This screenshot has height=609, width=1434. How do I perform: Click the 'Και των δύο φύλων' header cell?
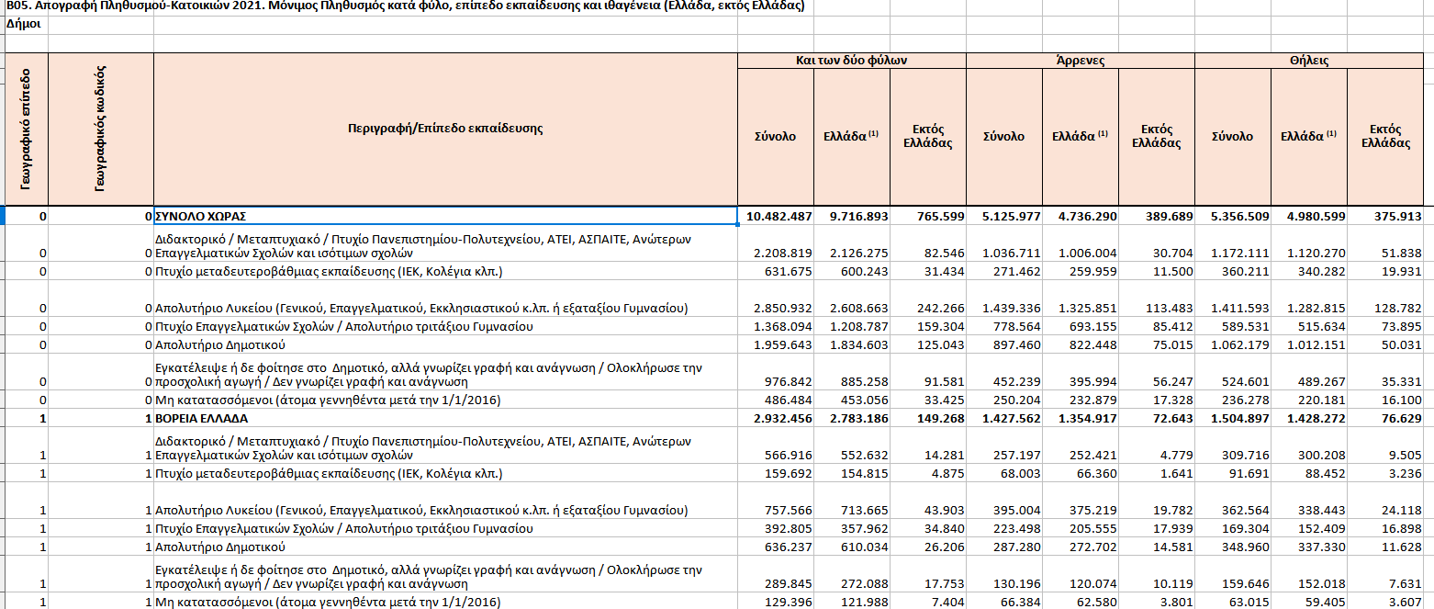pos(851,61)
